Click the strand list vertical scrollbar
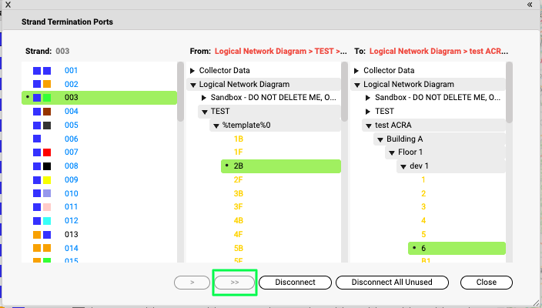Image resolution: width=542 pixels, height=308 pixels. (x=180, y=92)
